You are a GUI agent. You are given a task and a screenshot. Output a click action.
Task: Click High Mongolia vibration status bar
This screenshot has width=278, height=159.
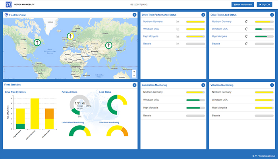(x=264, y=108)
